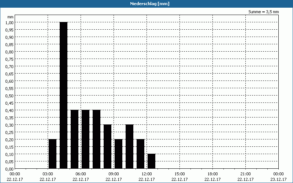Select the 0,90 y-axis label
The image size is (293, 183).
pos(10,37)
